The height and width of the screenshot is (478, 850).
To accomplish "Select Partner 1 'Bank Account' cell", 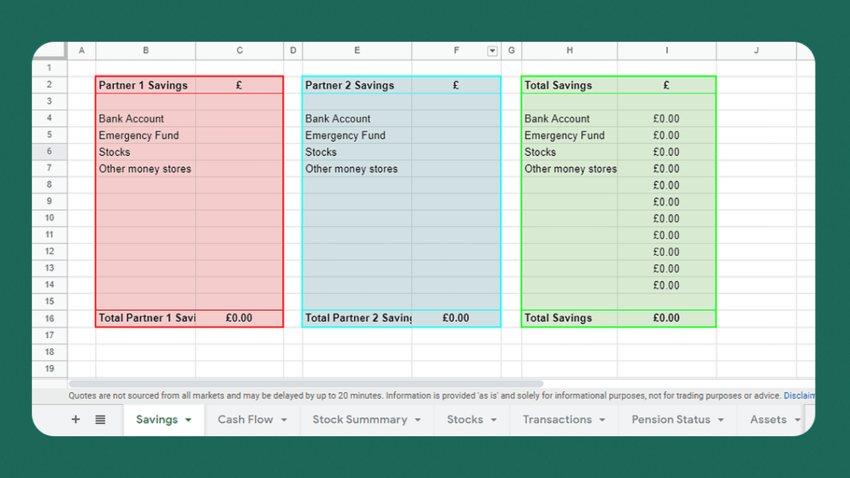I will (x=146, y=119).
